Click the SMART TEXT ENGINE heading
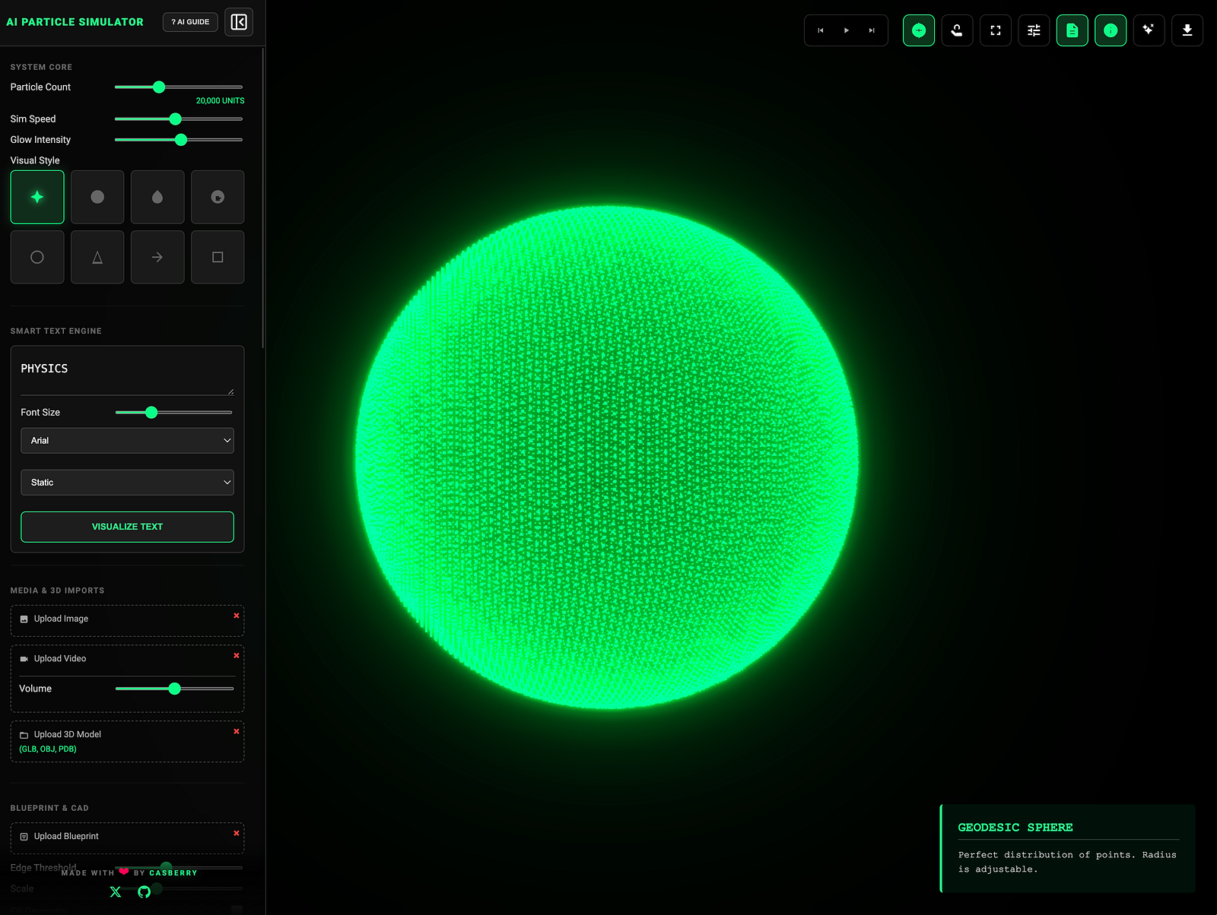The width and height of the screenshot is (1217, 915). point(56,331)
